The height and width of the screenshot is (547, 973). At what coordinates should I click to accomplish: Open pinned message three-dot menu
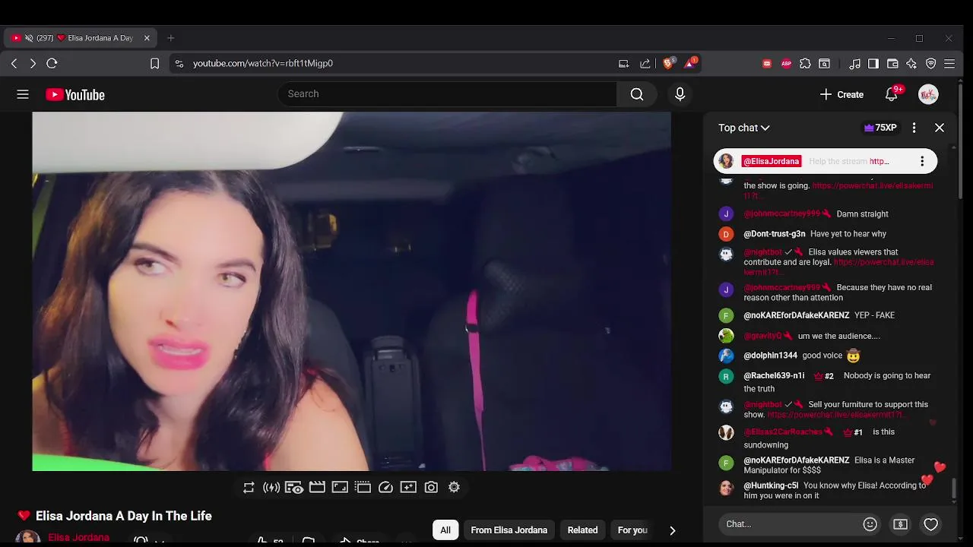tap(922, 161)
